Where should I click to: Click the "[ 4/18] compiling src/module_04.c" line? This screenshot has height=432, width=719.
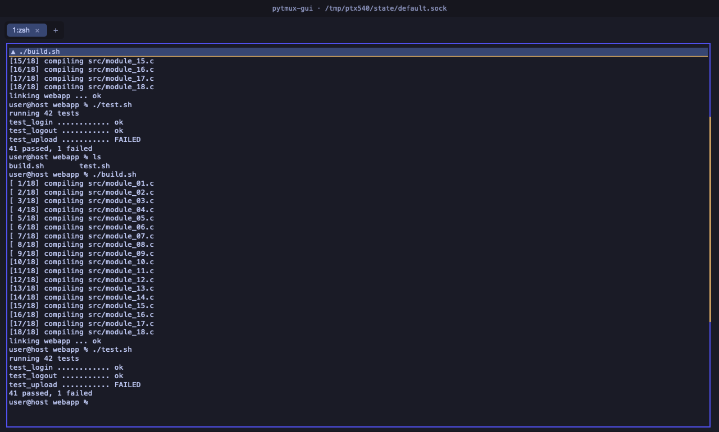click(81, 210)
